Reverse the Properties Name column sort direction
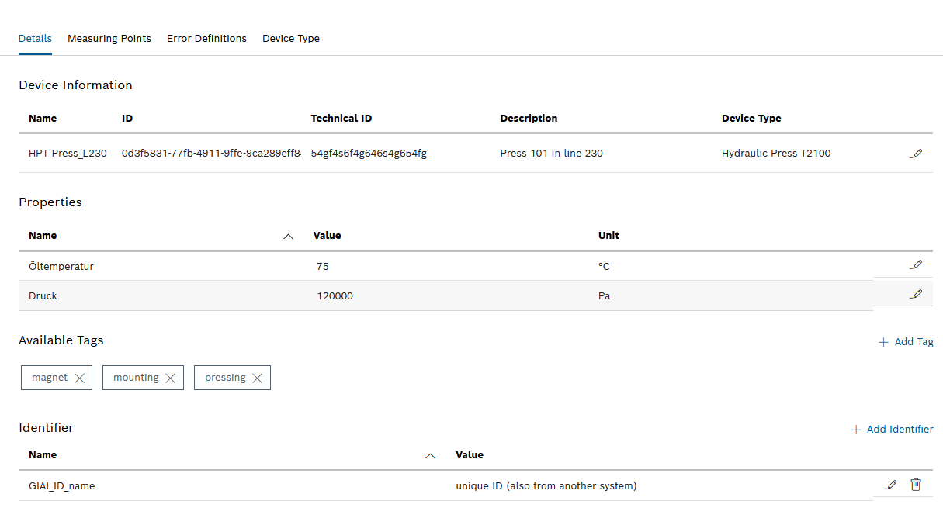Image resolution: width=943 pixels, height=511 pixels. (x=288, y=236)
